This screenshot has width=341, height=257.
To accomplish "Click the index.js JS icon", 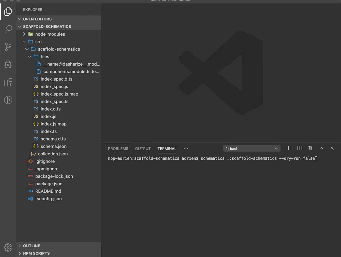I will click(36, 116).
